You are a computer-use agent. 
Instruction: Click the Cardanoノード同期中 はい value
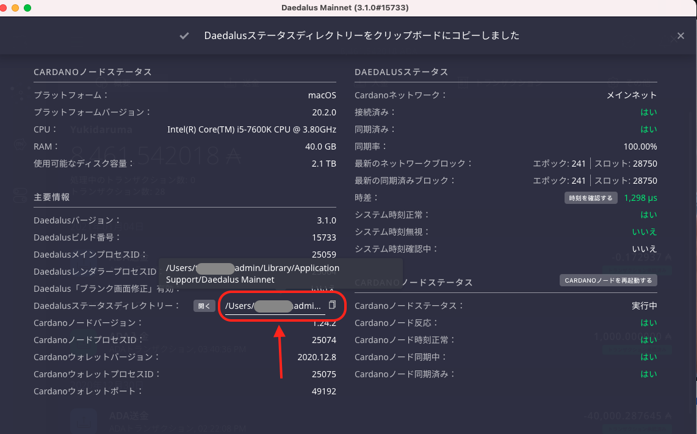point(649,357)
